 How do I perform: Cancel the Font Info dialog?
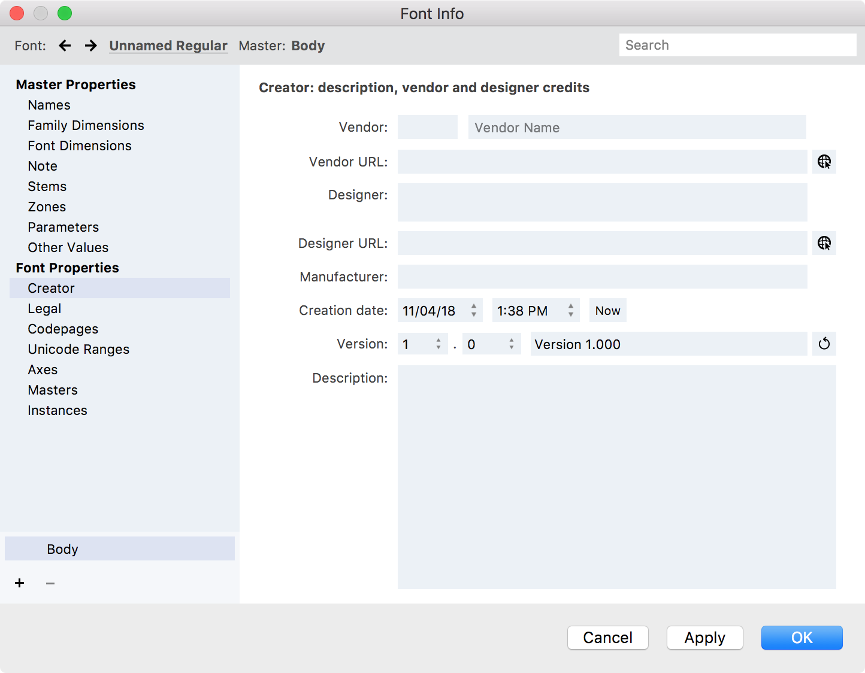[x=608, y=638]
